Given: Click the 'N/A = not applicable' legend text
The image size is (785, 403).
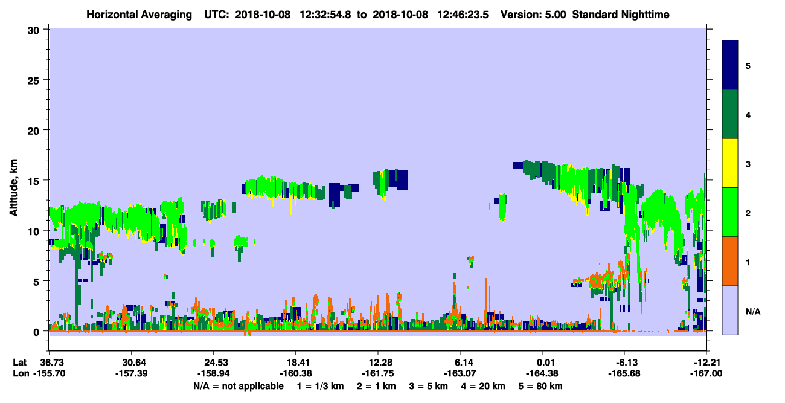Looking at the screenshot, I should [x=238, y=386].
